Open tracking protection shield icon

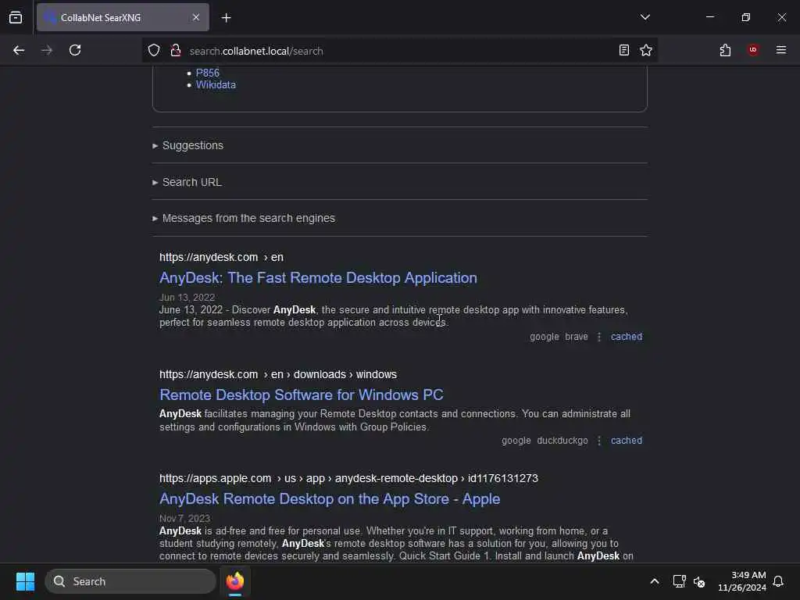pos(154,50)
